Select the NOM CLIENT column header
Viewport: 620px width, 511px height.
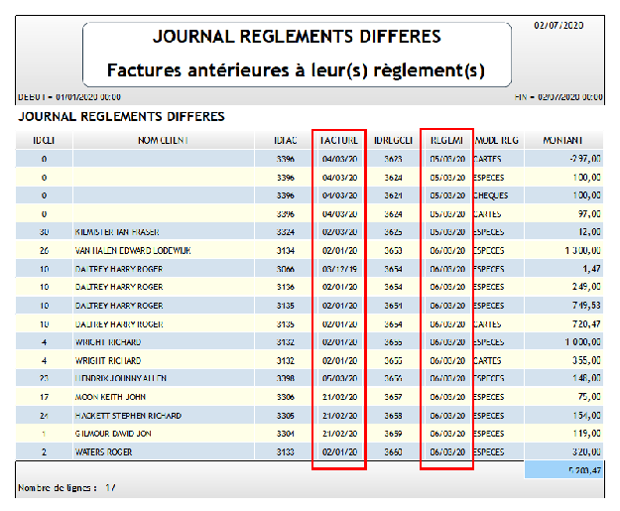click(163, 140)
